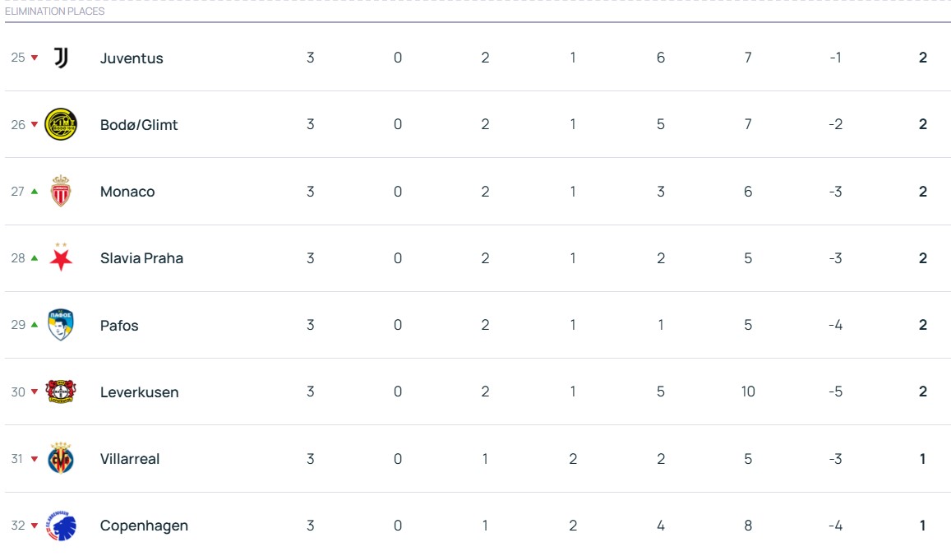Open the Leverkusen team page
The height and width of the screenshot is (556, 951).
click(x=139, y=392)
